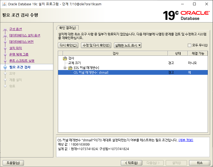Click the 예 value in the shmall row
213x167 pixels.
[x=190, y=72]
